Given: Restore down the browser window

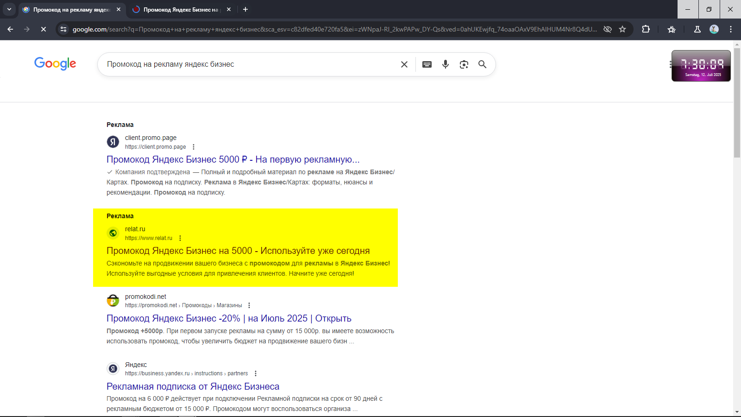Looking at the screenshot, I should [x=709, y=9].
